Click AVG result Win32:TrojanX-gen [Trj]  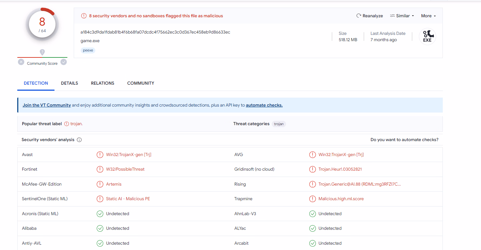341,155
